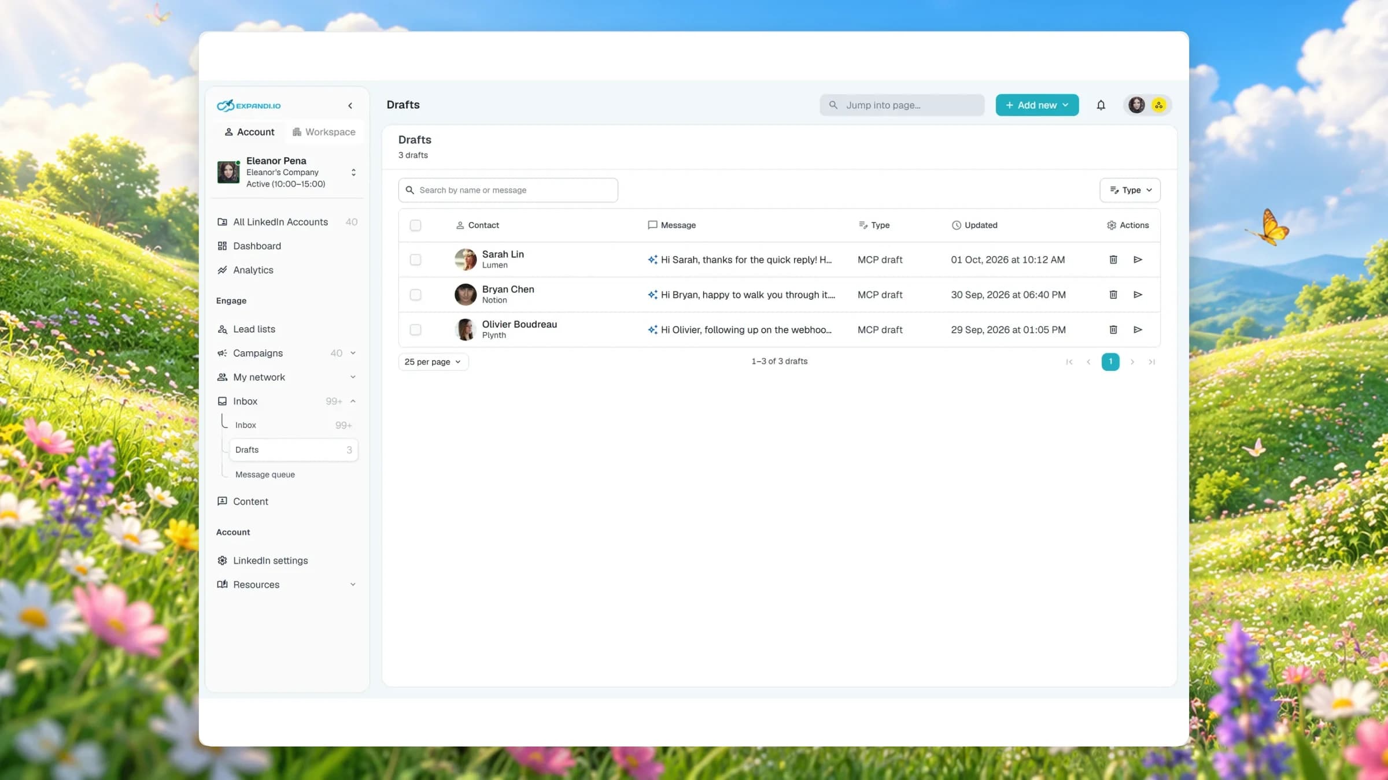Delete the Bryan Chen draft
The width and height of the screenshot is (1388, 780).
point(1113,295)
